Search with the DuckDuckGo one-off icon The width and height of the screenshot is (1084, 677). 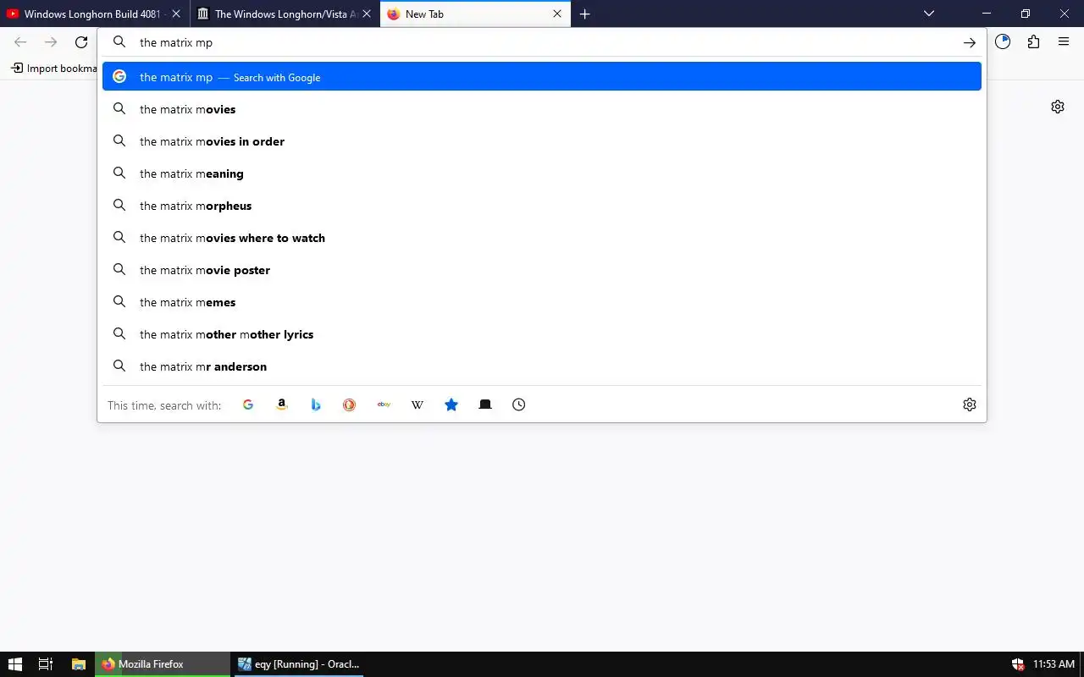point(349,405)
